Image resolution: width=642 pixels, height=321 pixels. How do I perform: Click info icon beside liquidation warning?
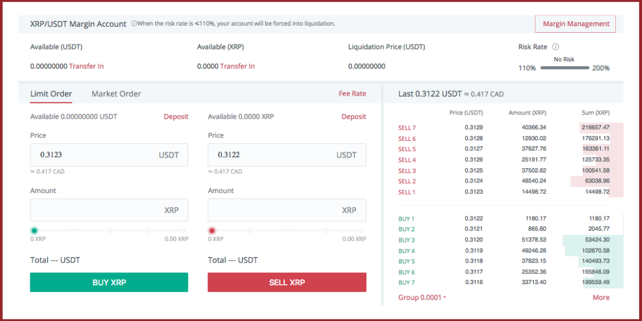click(134, 24)
